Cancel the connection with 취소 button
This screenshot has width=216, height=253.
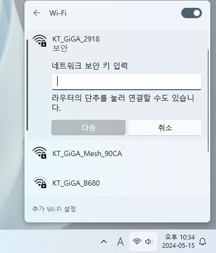(x=165, y=128)
